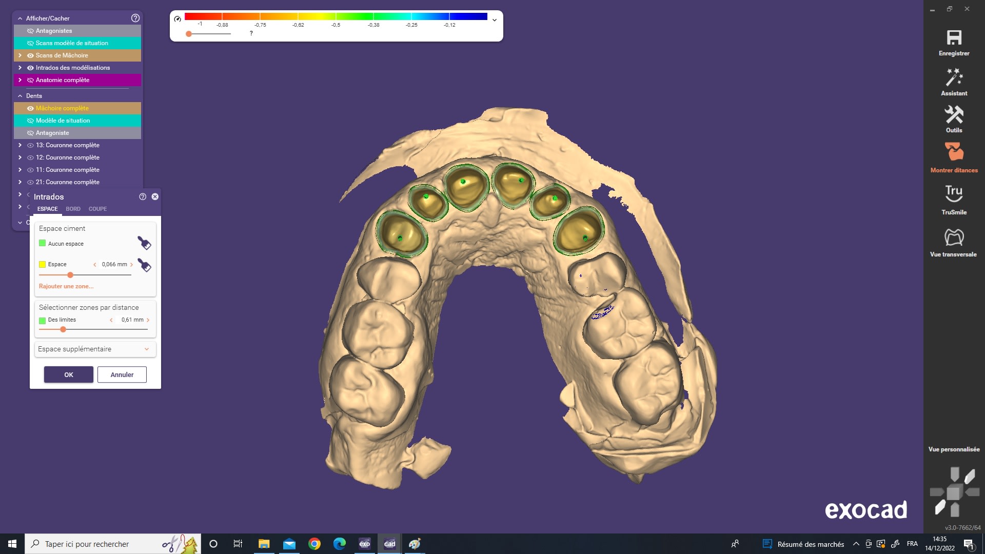
Task: Click the Cortana circle icon
Action: click(213, 544)
